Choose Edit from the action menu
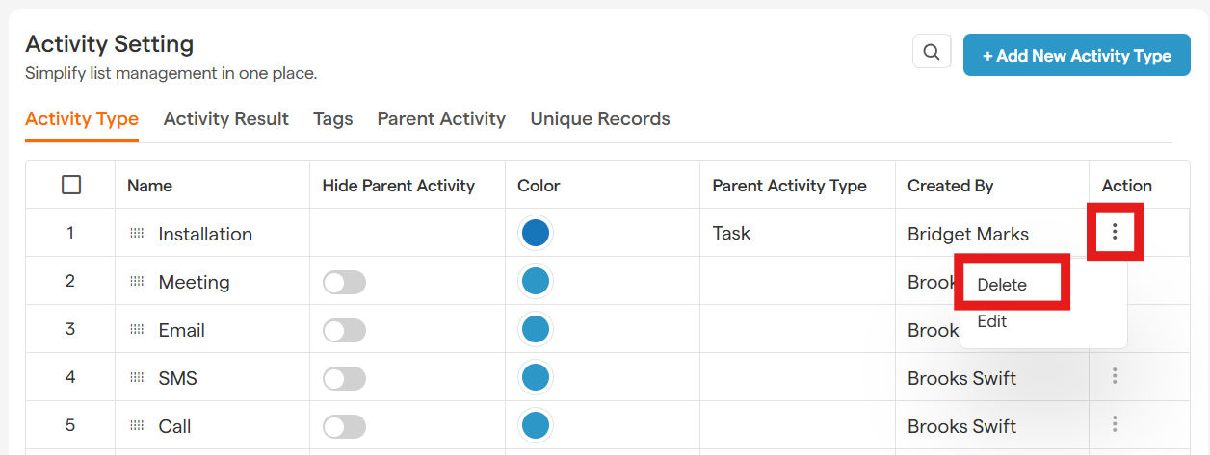This screenshot has height=455, width=1210. [991, 321]
